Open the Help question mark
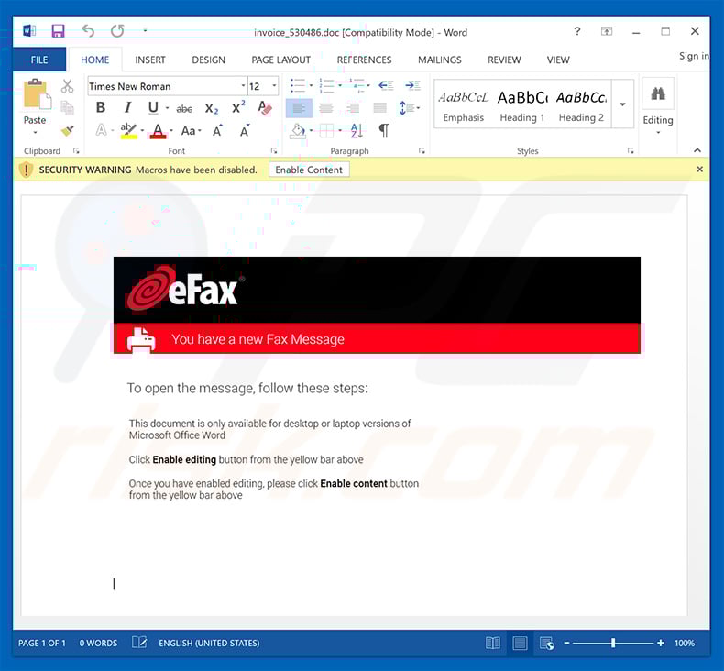Image resolution: width=724 pixels, height=671 pixels. click(x=577, y=31)
